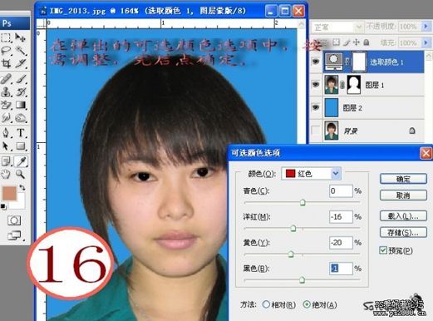This screenshot has height=321, width=433.
Task: Expand the opacity 100% arrow flyout
Action: (x=426, y=27)
